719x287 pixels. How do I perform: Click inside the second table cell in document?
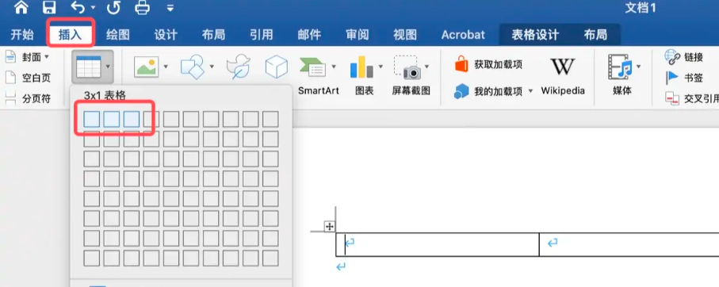[x=629, y=244]
